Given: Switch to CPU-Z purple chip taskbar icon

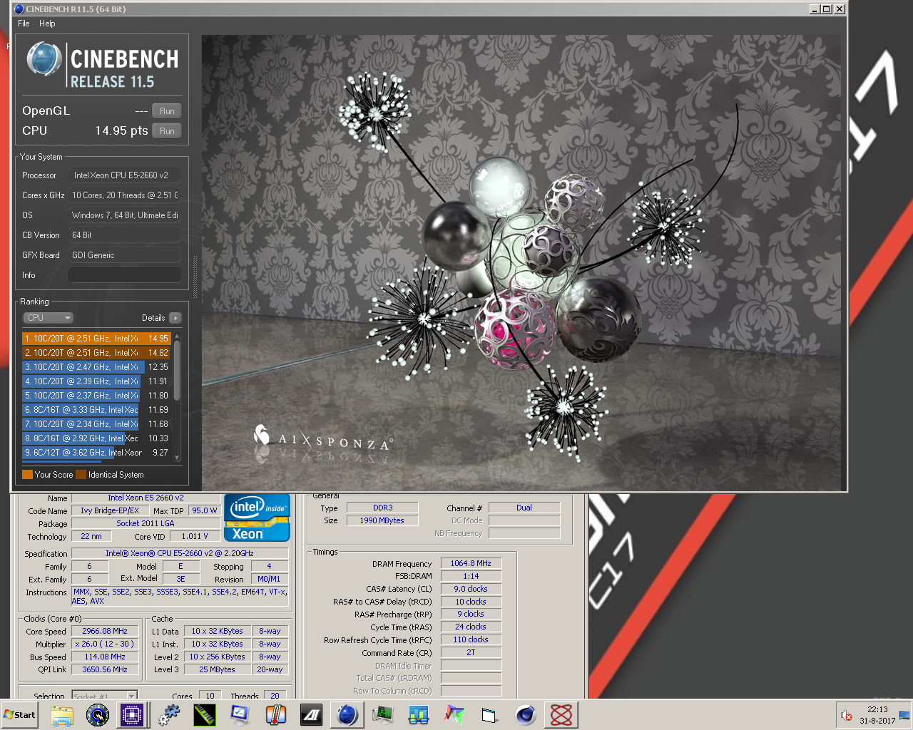Looking at the screenshot, I should (133, 715).
